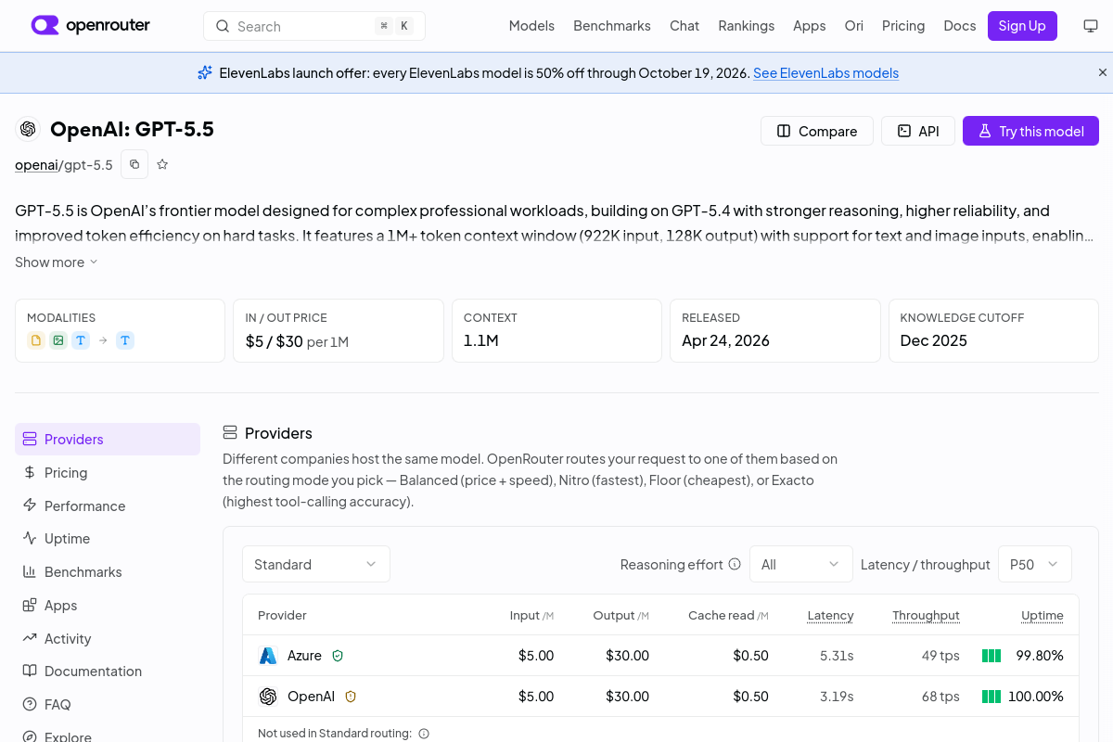
Task: Follow the See ElevenLabs models link
Action: click(x=825, y=72)
